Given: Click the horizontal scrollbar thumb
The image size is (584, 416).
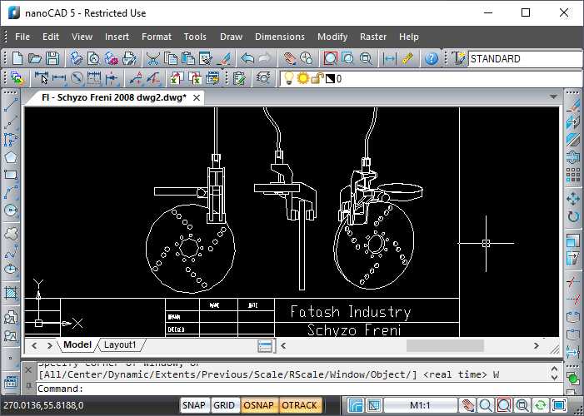Looking at the screenshot, I should coord(445,345).
